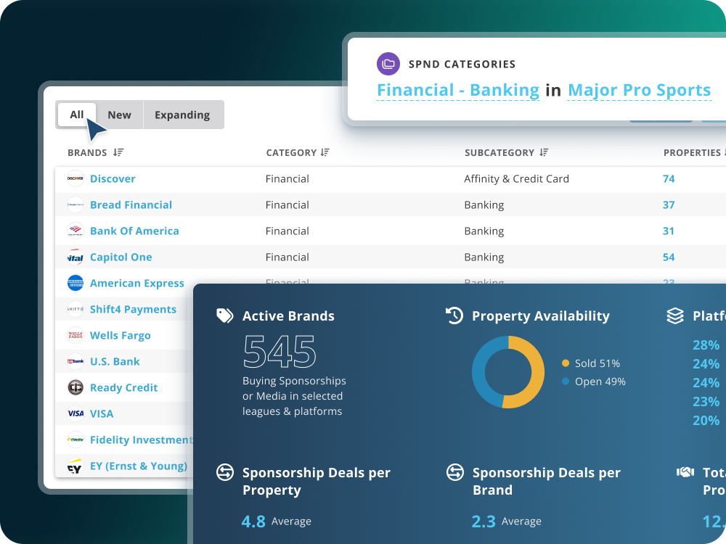Click the Banking cell in Bread Financial row

[484, 205]
